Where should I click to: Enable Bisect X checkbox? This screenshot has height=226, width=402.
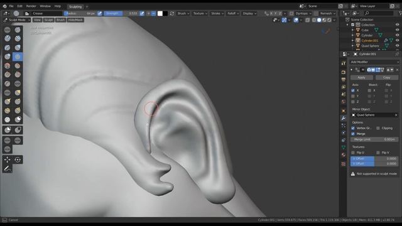pyautogui.click(x=369, y=90)
